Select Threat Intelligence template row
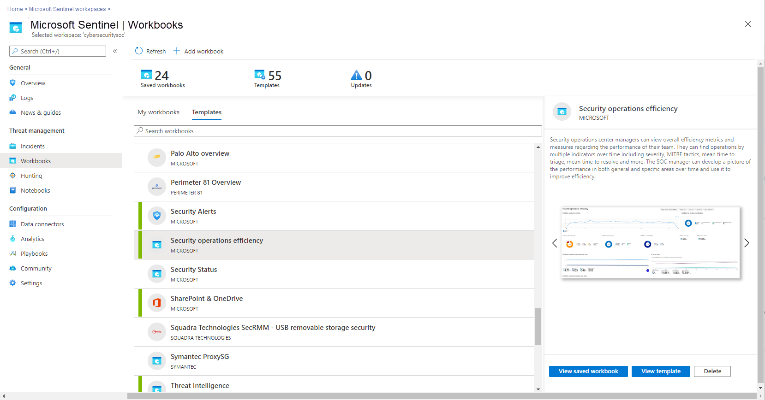The width and height of the screenshot is (765, 400). (x=334, y=384)
